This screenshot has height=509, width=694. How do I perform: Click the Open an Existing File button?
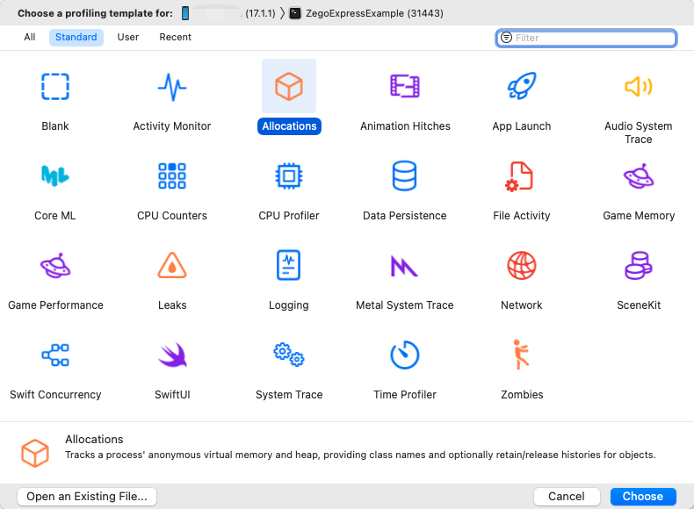[87, 496]
